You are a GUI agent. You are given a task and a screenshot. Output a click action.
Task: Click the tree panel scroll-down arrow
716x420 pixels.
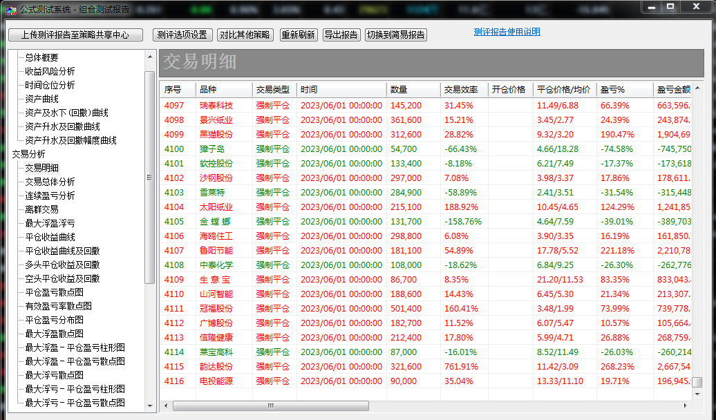point(150,405)
